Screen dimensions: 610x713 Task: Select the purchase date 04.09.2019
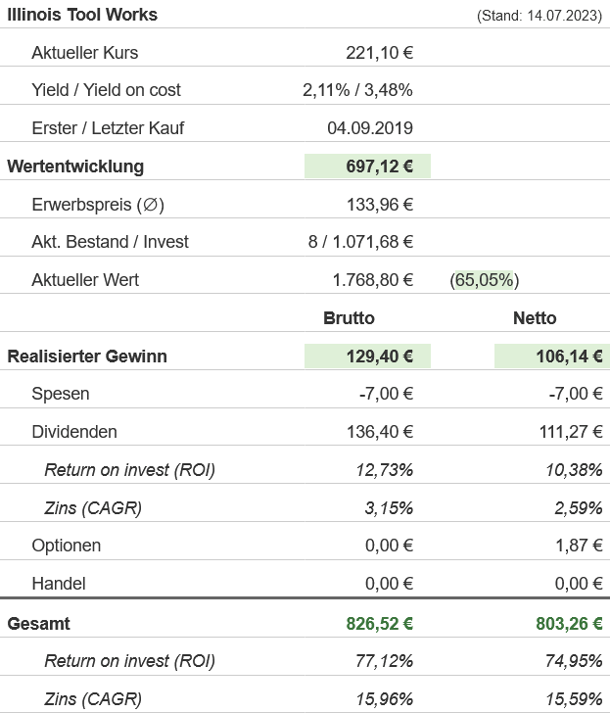pyautogui.click(x=369, y=128)
